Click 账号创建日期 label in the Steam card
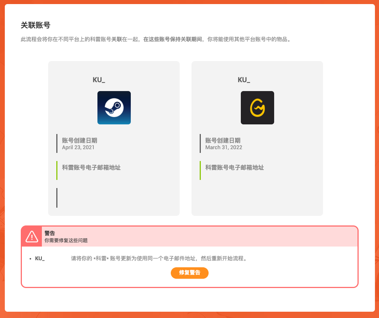 (80, 140)
